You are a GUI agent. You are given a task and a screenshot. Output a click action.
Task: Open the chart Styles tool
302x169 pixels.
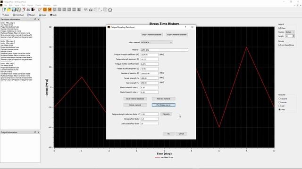click(42, 15)
